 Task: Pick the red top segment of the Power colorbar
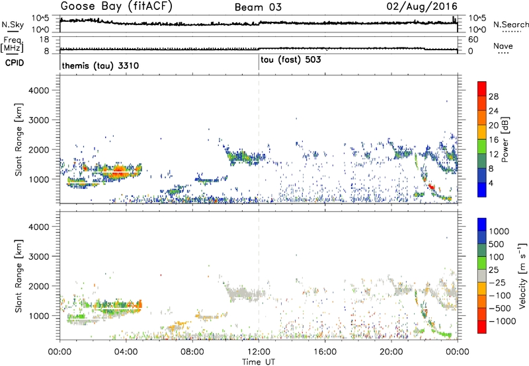click(x=482, y=89)
